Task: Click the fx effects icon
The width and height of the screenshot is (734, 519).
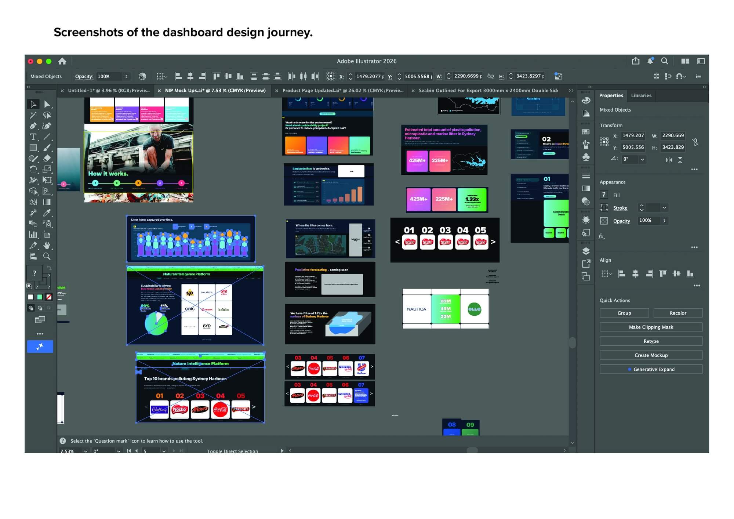Action: point(602,236)
